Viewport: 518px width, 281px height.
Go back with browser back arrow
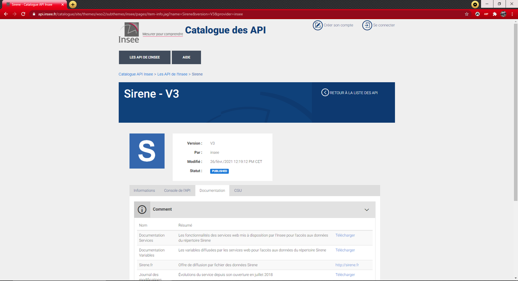click(6, 14)
